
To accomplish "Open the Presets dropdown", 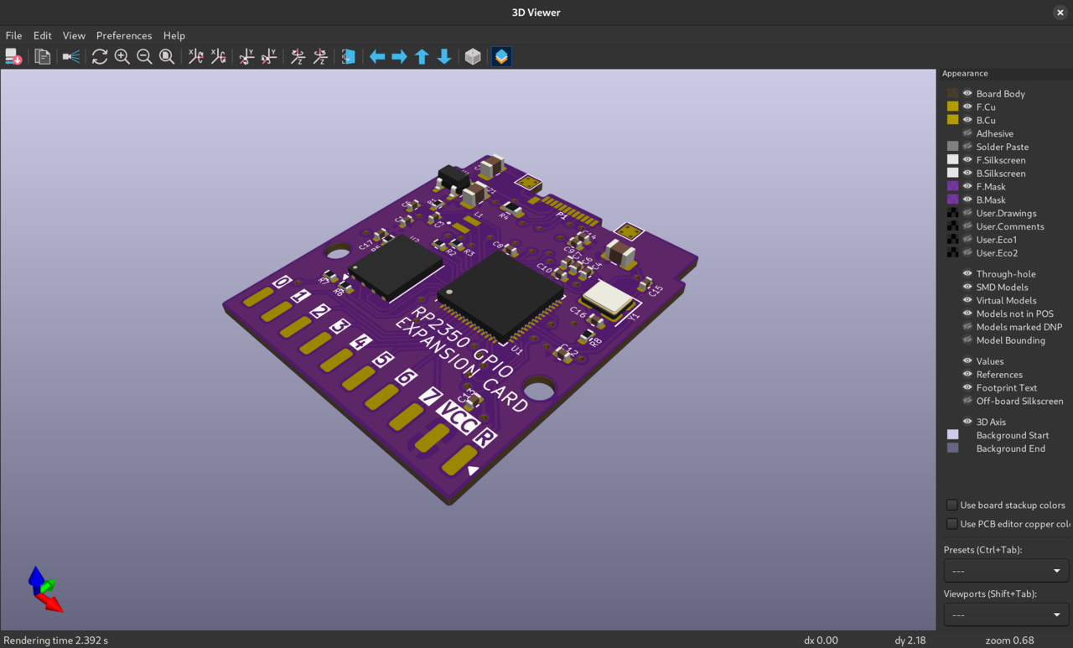I will 1006,571.
